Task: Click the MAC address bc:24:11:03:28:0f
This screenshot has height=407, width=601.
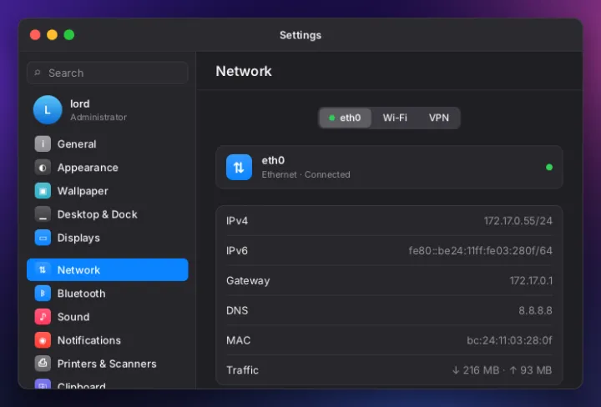Action: (509, 340)
